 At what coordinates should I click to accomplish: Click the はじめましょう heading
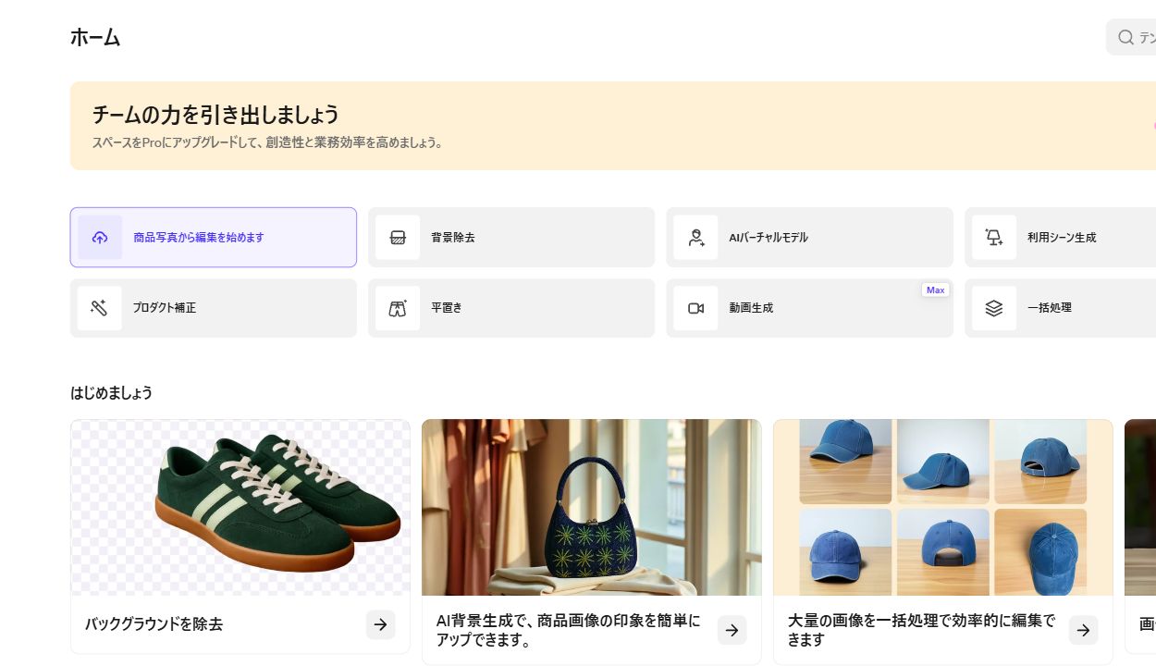(112, 392)
